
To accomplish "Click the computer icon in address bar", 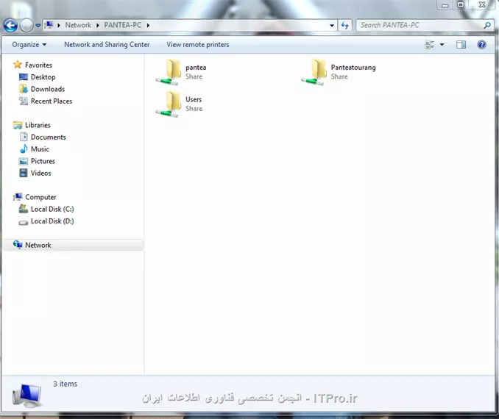I will 49,25.
